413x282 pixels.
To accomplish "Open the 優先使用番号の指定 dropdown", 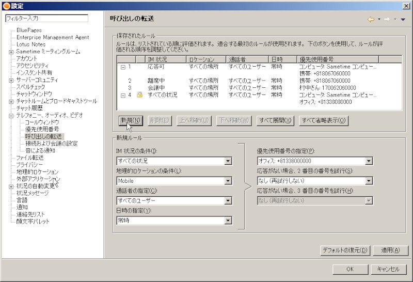I will coord(369,161).
